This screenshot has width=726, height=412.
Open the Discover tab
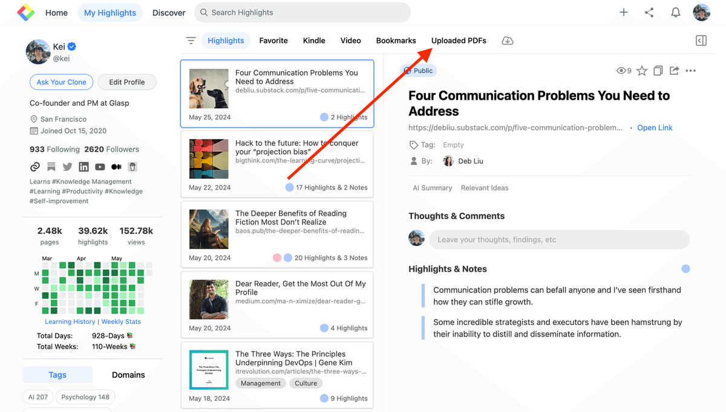click(x=169, y=12)
